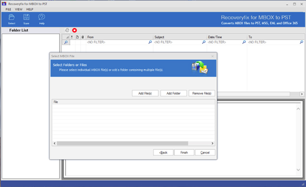The height and width of the screenshot is (187, 306).
Task: Open the VIEW menu
Action: [x=19, y=9]
